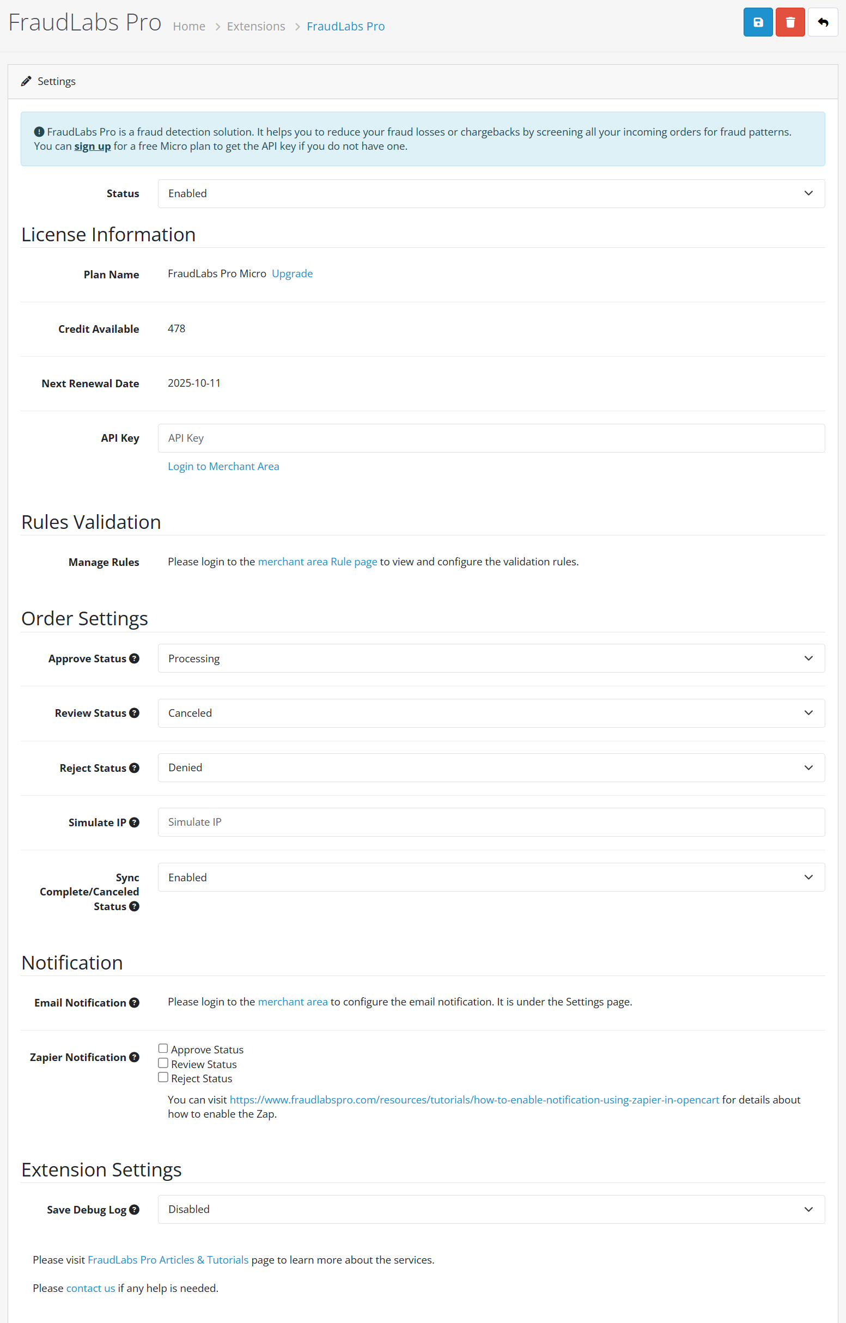Open the Status dropdown showing Enabled
Screen dimensions: 846x1323
(491, 193)
